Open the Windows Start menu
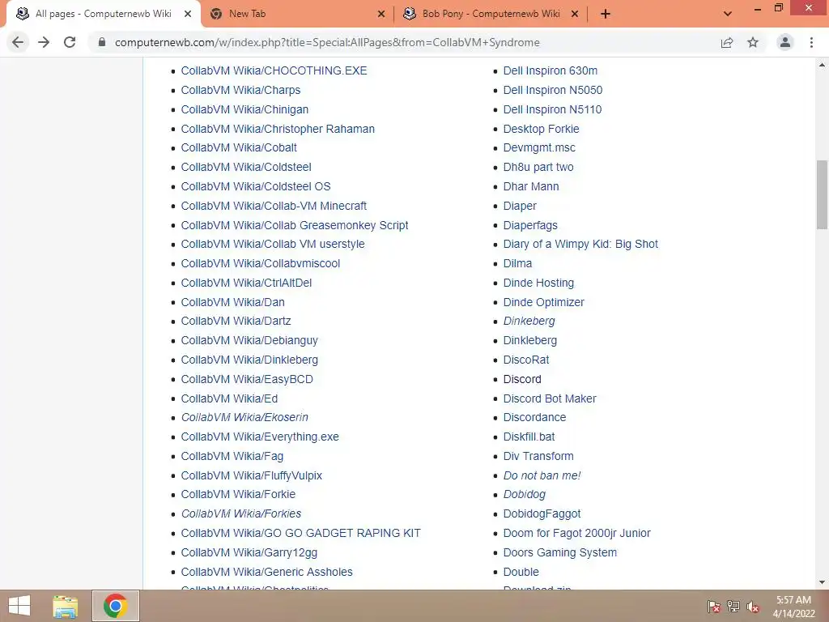The image size is (829, 622). tap(19, 606)
